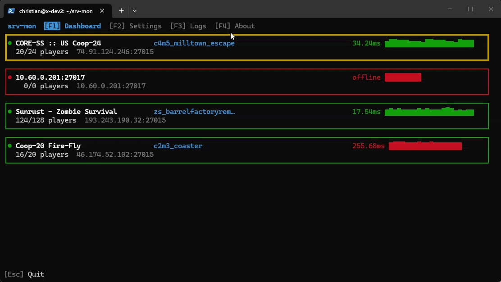
Task: Click Sunrust server's green status dot
Action: [x=10, y=111]
